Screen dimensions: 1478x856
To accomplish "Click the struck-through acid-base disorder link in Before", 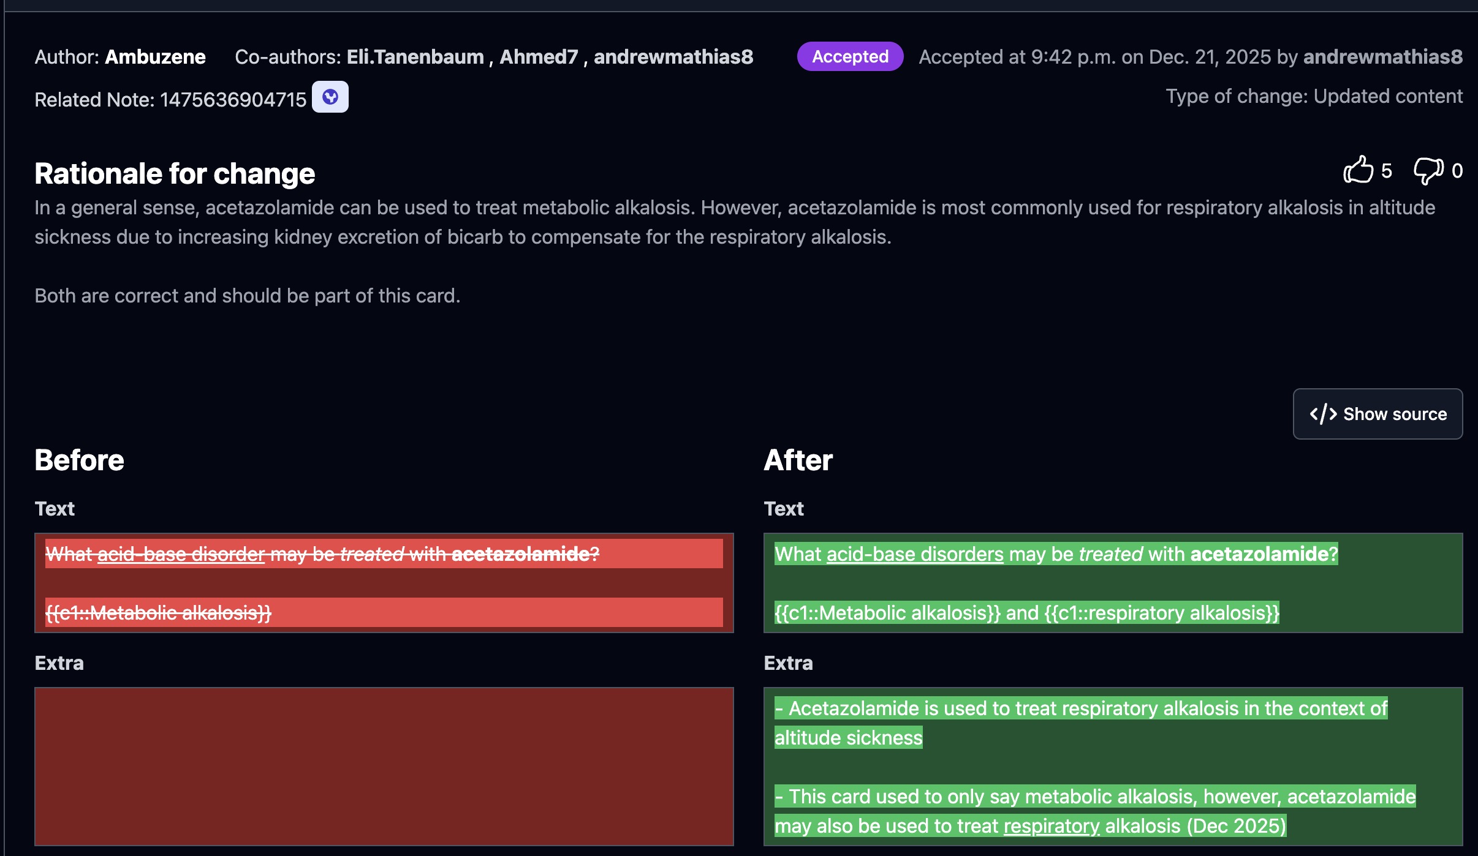I will click(181, 554).
